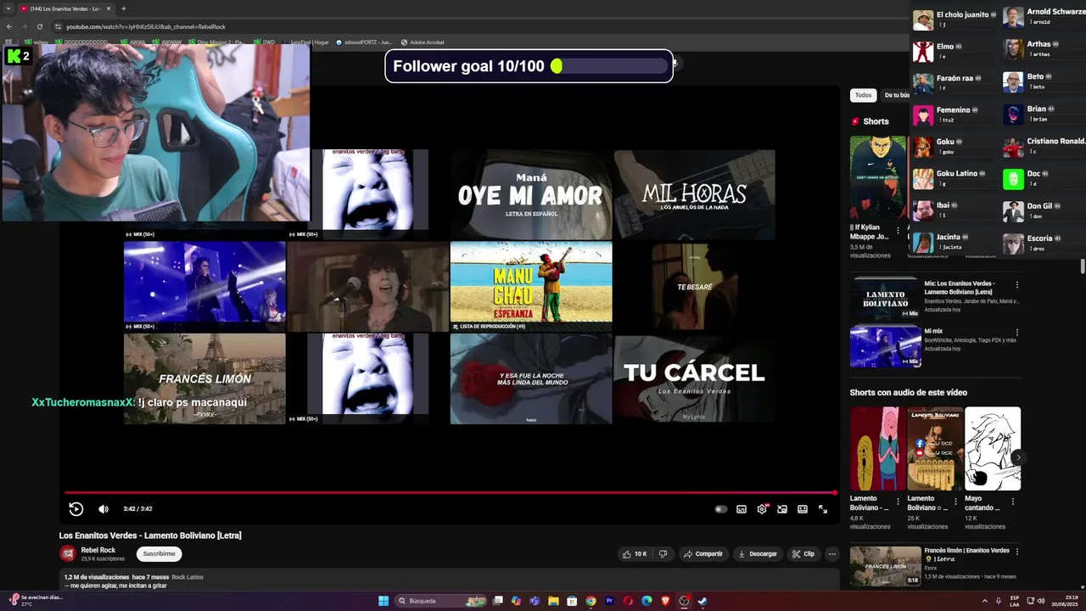
Task: Select the Los Enanitos Verdes browser tab
Action: pyautogui.click(x=66, y=8)
